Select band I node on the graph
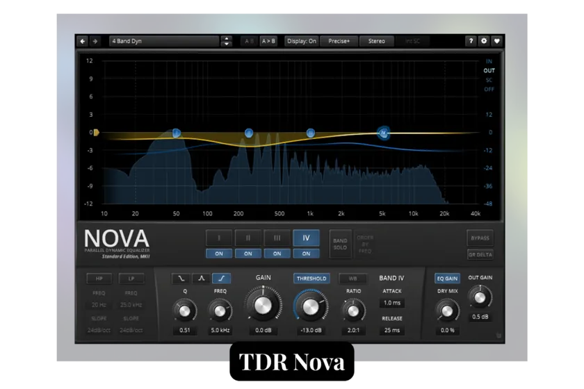 177,133
